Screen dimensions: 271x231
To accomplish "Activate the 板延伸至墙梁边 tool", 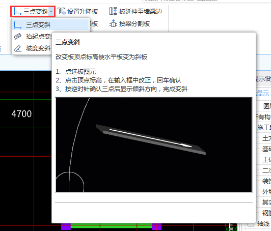I will (135, 12).
